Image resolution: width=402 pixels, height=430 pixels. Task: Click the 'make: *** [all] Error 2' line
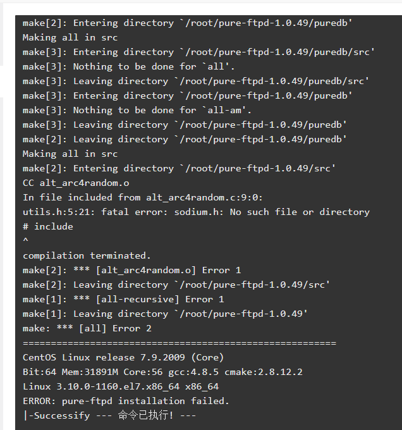tap(87, 328)
